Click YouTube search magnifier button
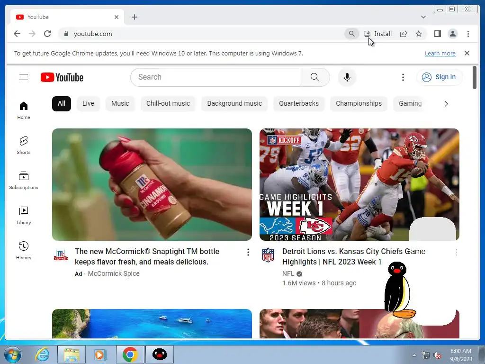This screenshot has width=485, height=364. 314,77
